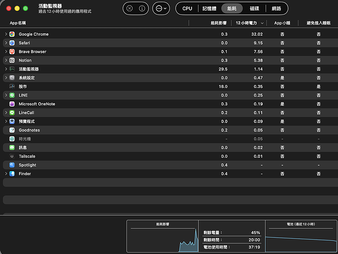Open the more options ellipsis menu

coord(161,8)
